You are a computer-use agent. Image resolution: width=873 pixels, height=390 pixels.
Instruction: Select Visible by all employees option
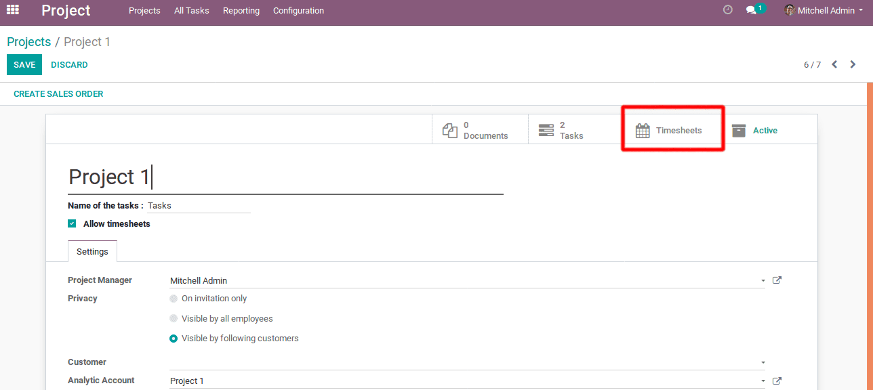(x=174, y=319)
